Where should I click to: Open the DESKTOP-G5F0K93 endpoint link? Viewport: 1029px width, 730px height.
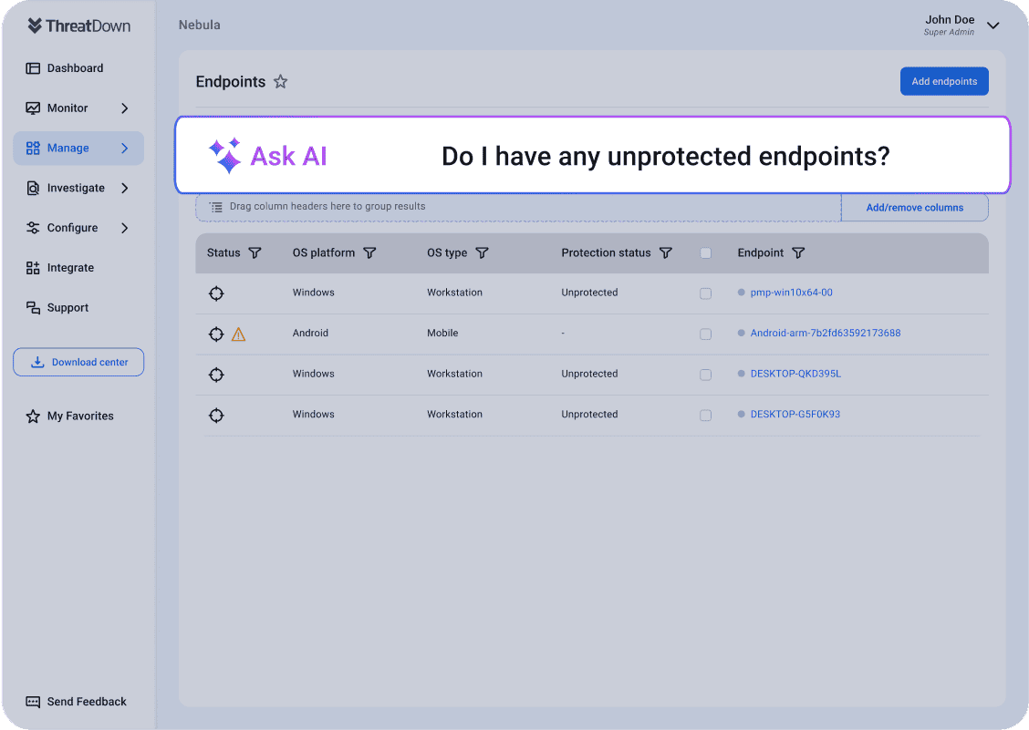click(x=795, y=415)
